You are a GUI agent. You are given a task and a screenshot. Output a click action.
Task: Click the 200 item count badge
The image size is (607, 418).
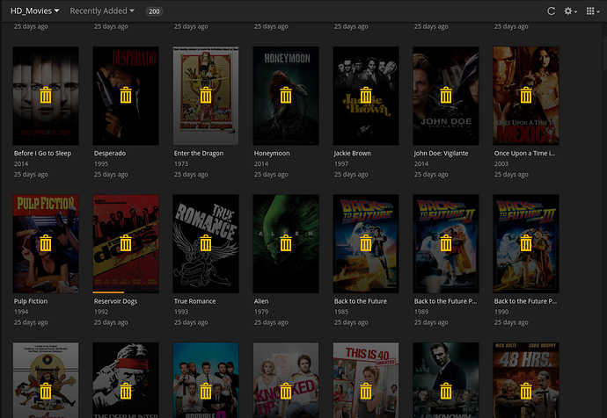pos(154,11)
